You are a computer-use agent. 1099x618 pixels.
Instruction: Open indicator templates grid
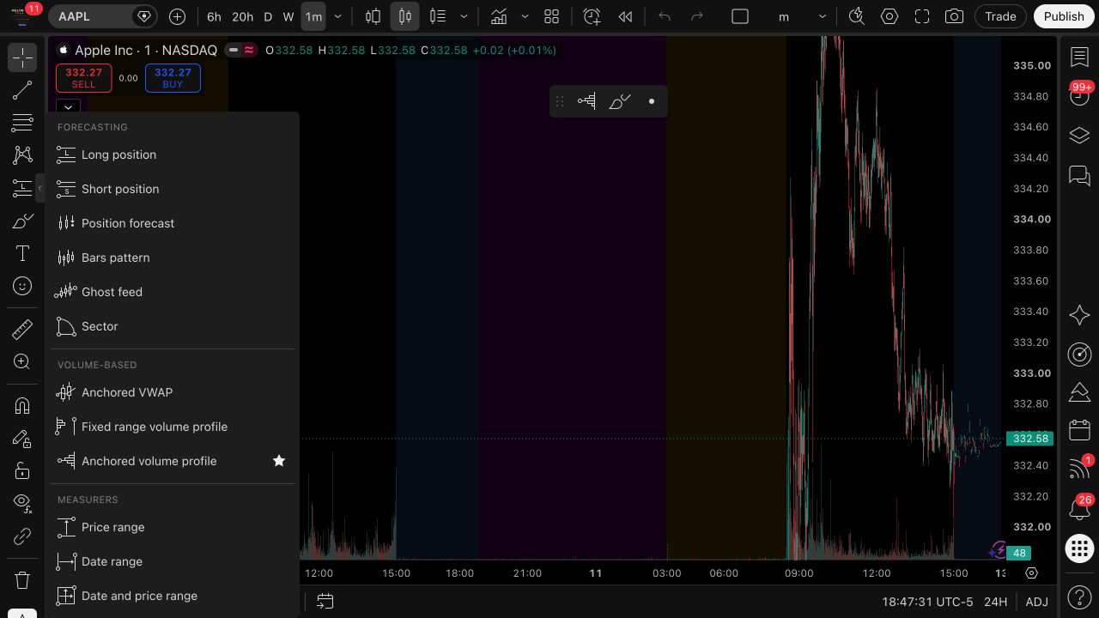tap(552, 16)
